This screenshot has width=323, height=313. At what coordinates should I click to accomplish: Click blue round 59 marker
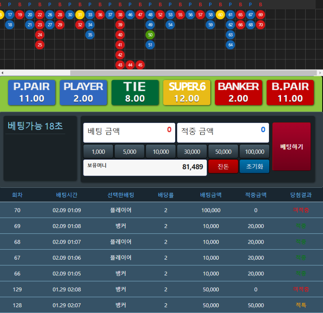[210, 25]
